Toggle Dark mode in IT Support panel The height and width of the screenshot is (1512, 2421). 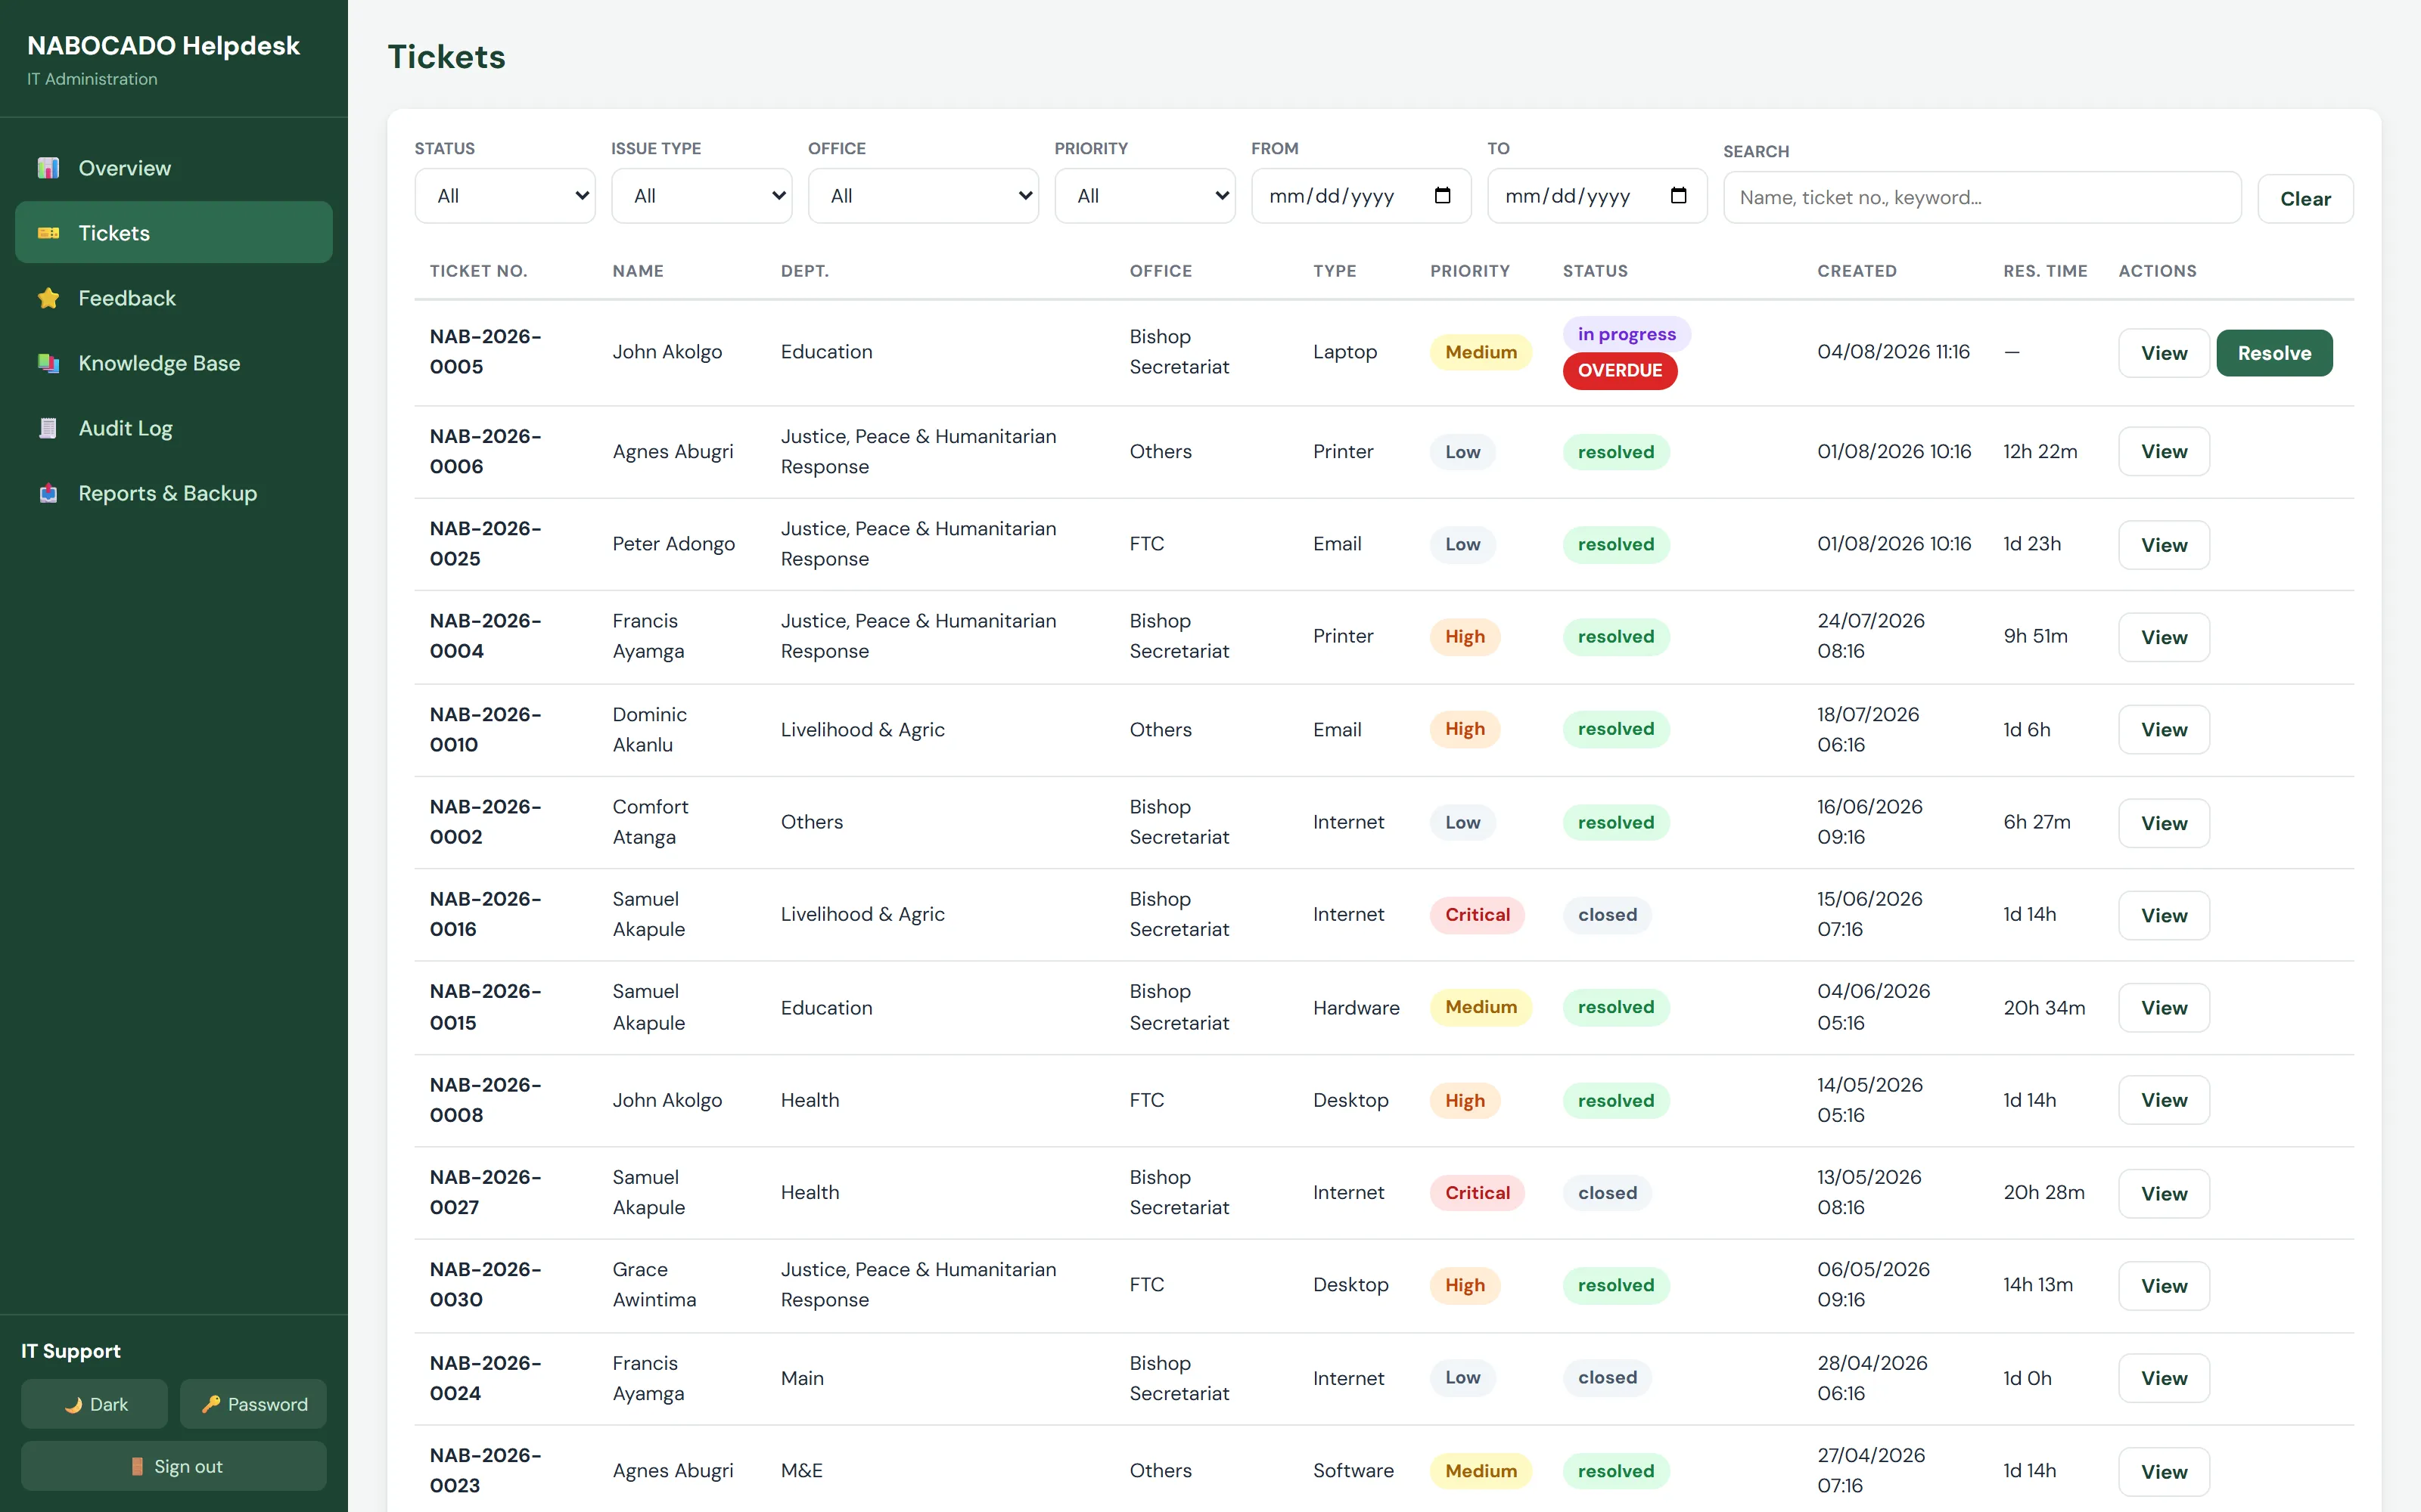[x=95, y=1404]
